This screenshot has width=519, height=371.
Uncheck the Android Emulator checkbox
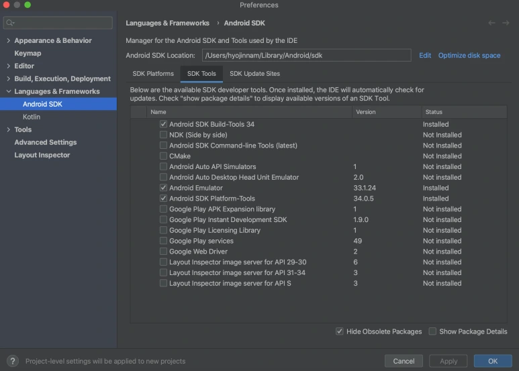click(x=163, y=187)
